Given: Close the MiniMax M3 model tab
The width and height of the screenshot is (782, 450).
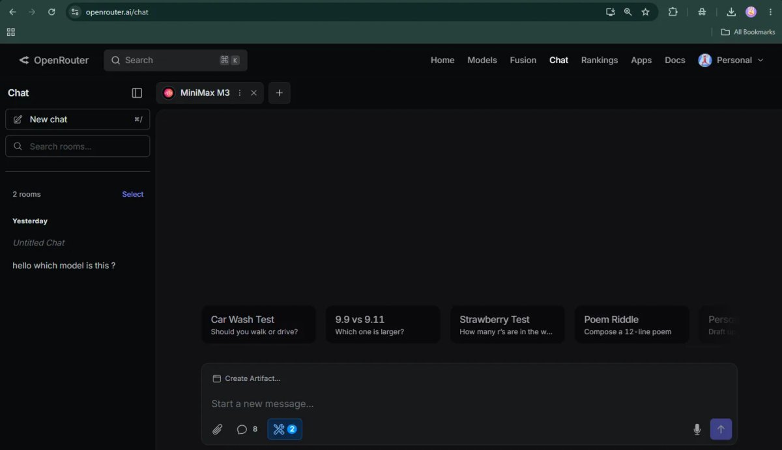Looking at the screenshot, I should click(254, 93).
